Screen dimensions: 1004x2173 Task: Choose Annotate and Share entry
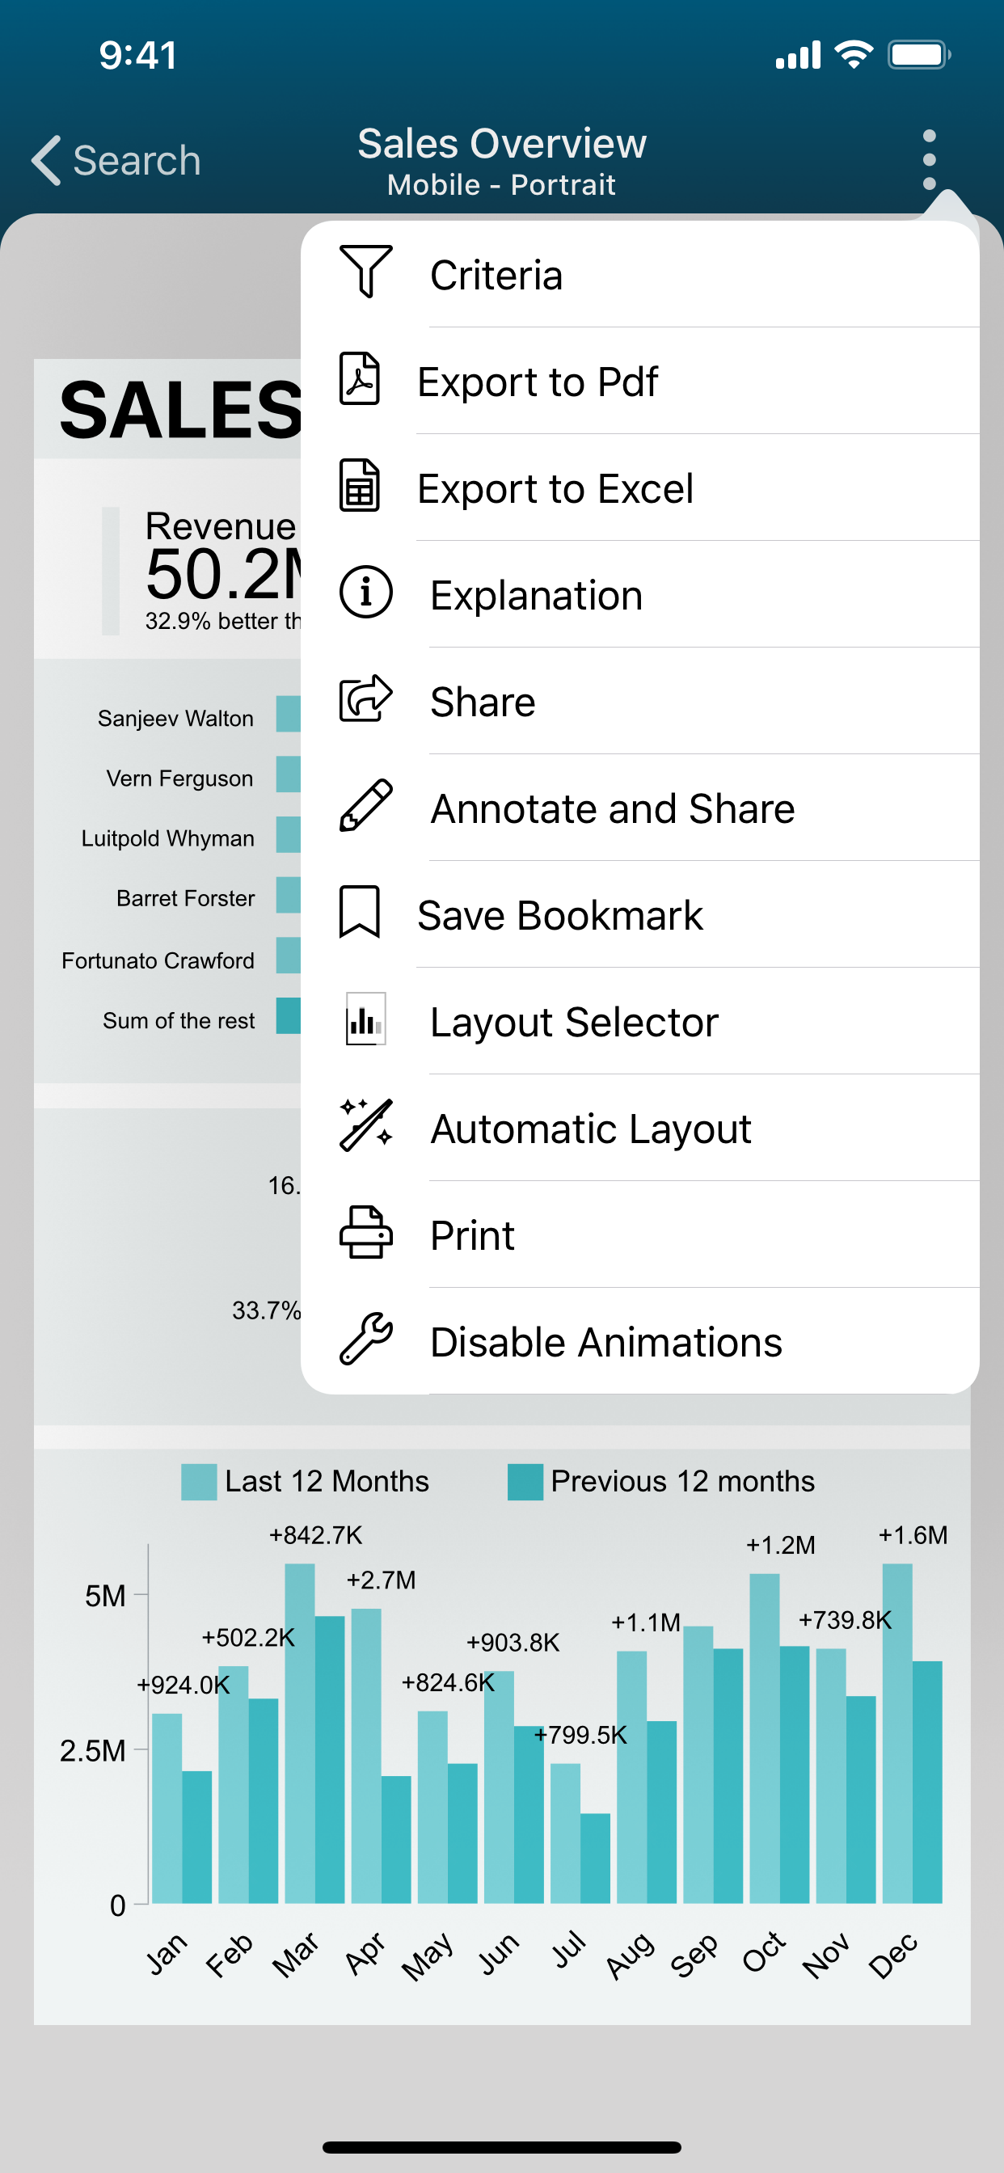click(639, 808)
